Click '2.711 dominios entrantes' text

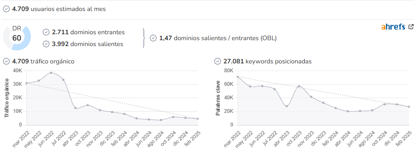point(88,32)
